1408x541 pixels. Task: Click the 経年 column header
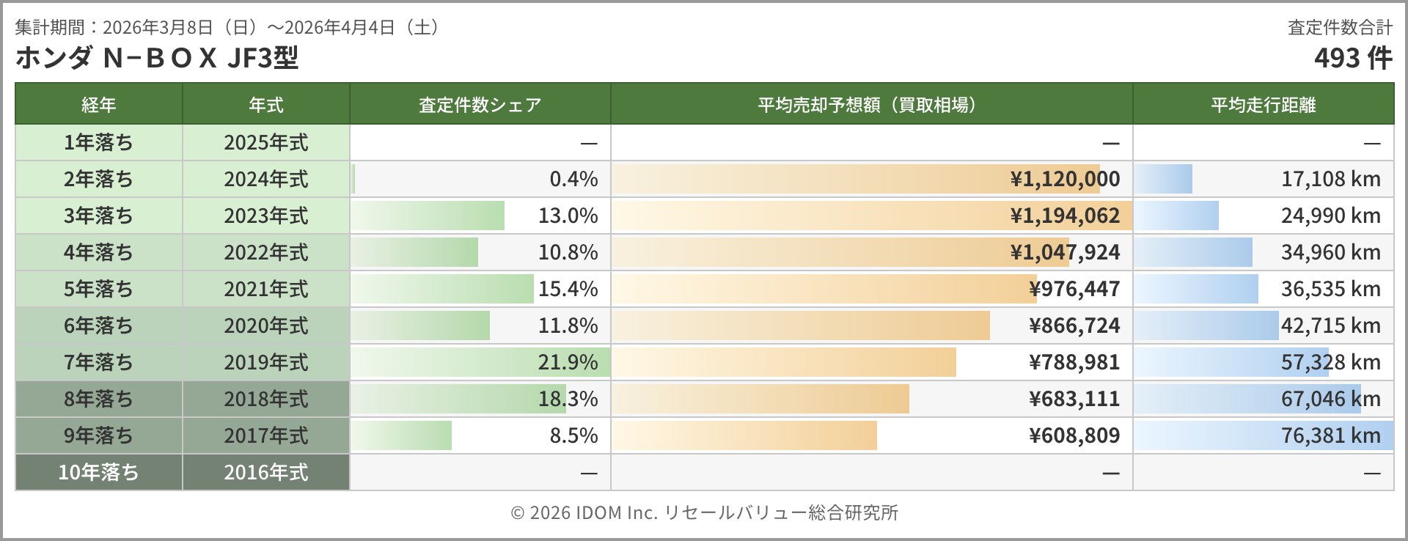[98, 105]
